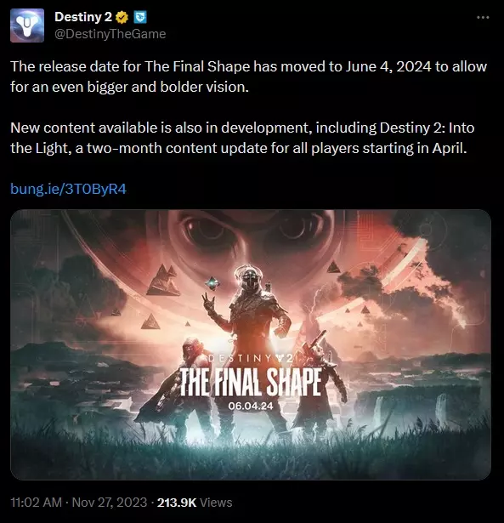Open the three-dot more options menu

click(483, 17)
